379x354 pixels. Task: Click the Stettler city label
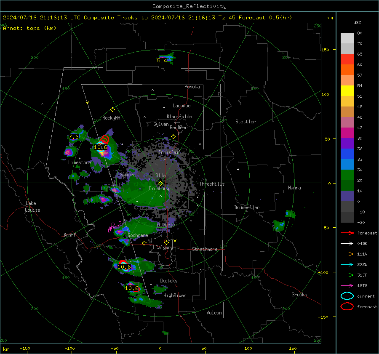(246, 122)
